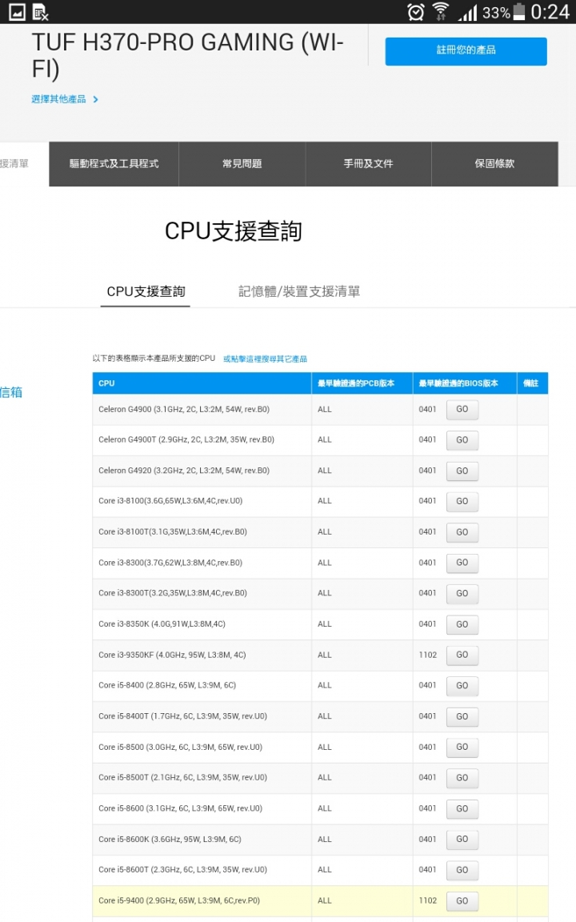Click GO for Core i3-8100T row
The width and height of the screenshot is (576, 922).
click(462, 532)
